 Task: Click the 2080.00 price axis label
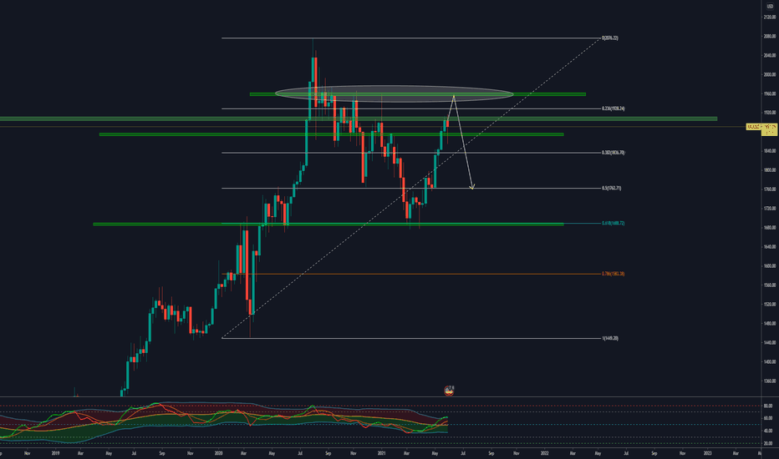[x=770, y=36]
